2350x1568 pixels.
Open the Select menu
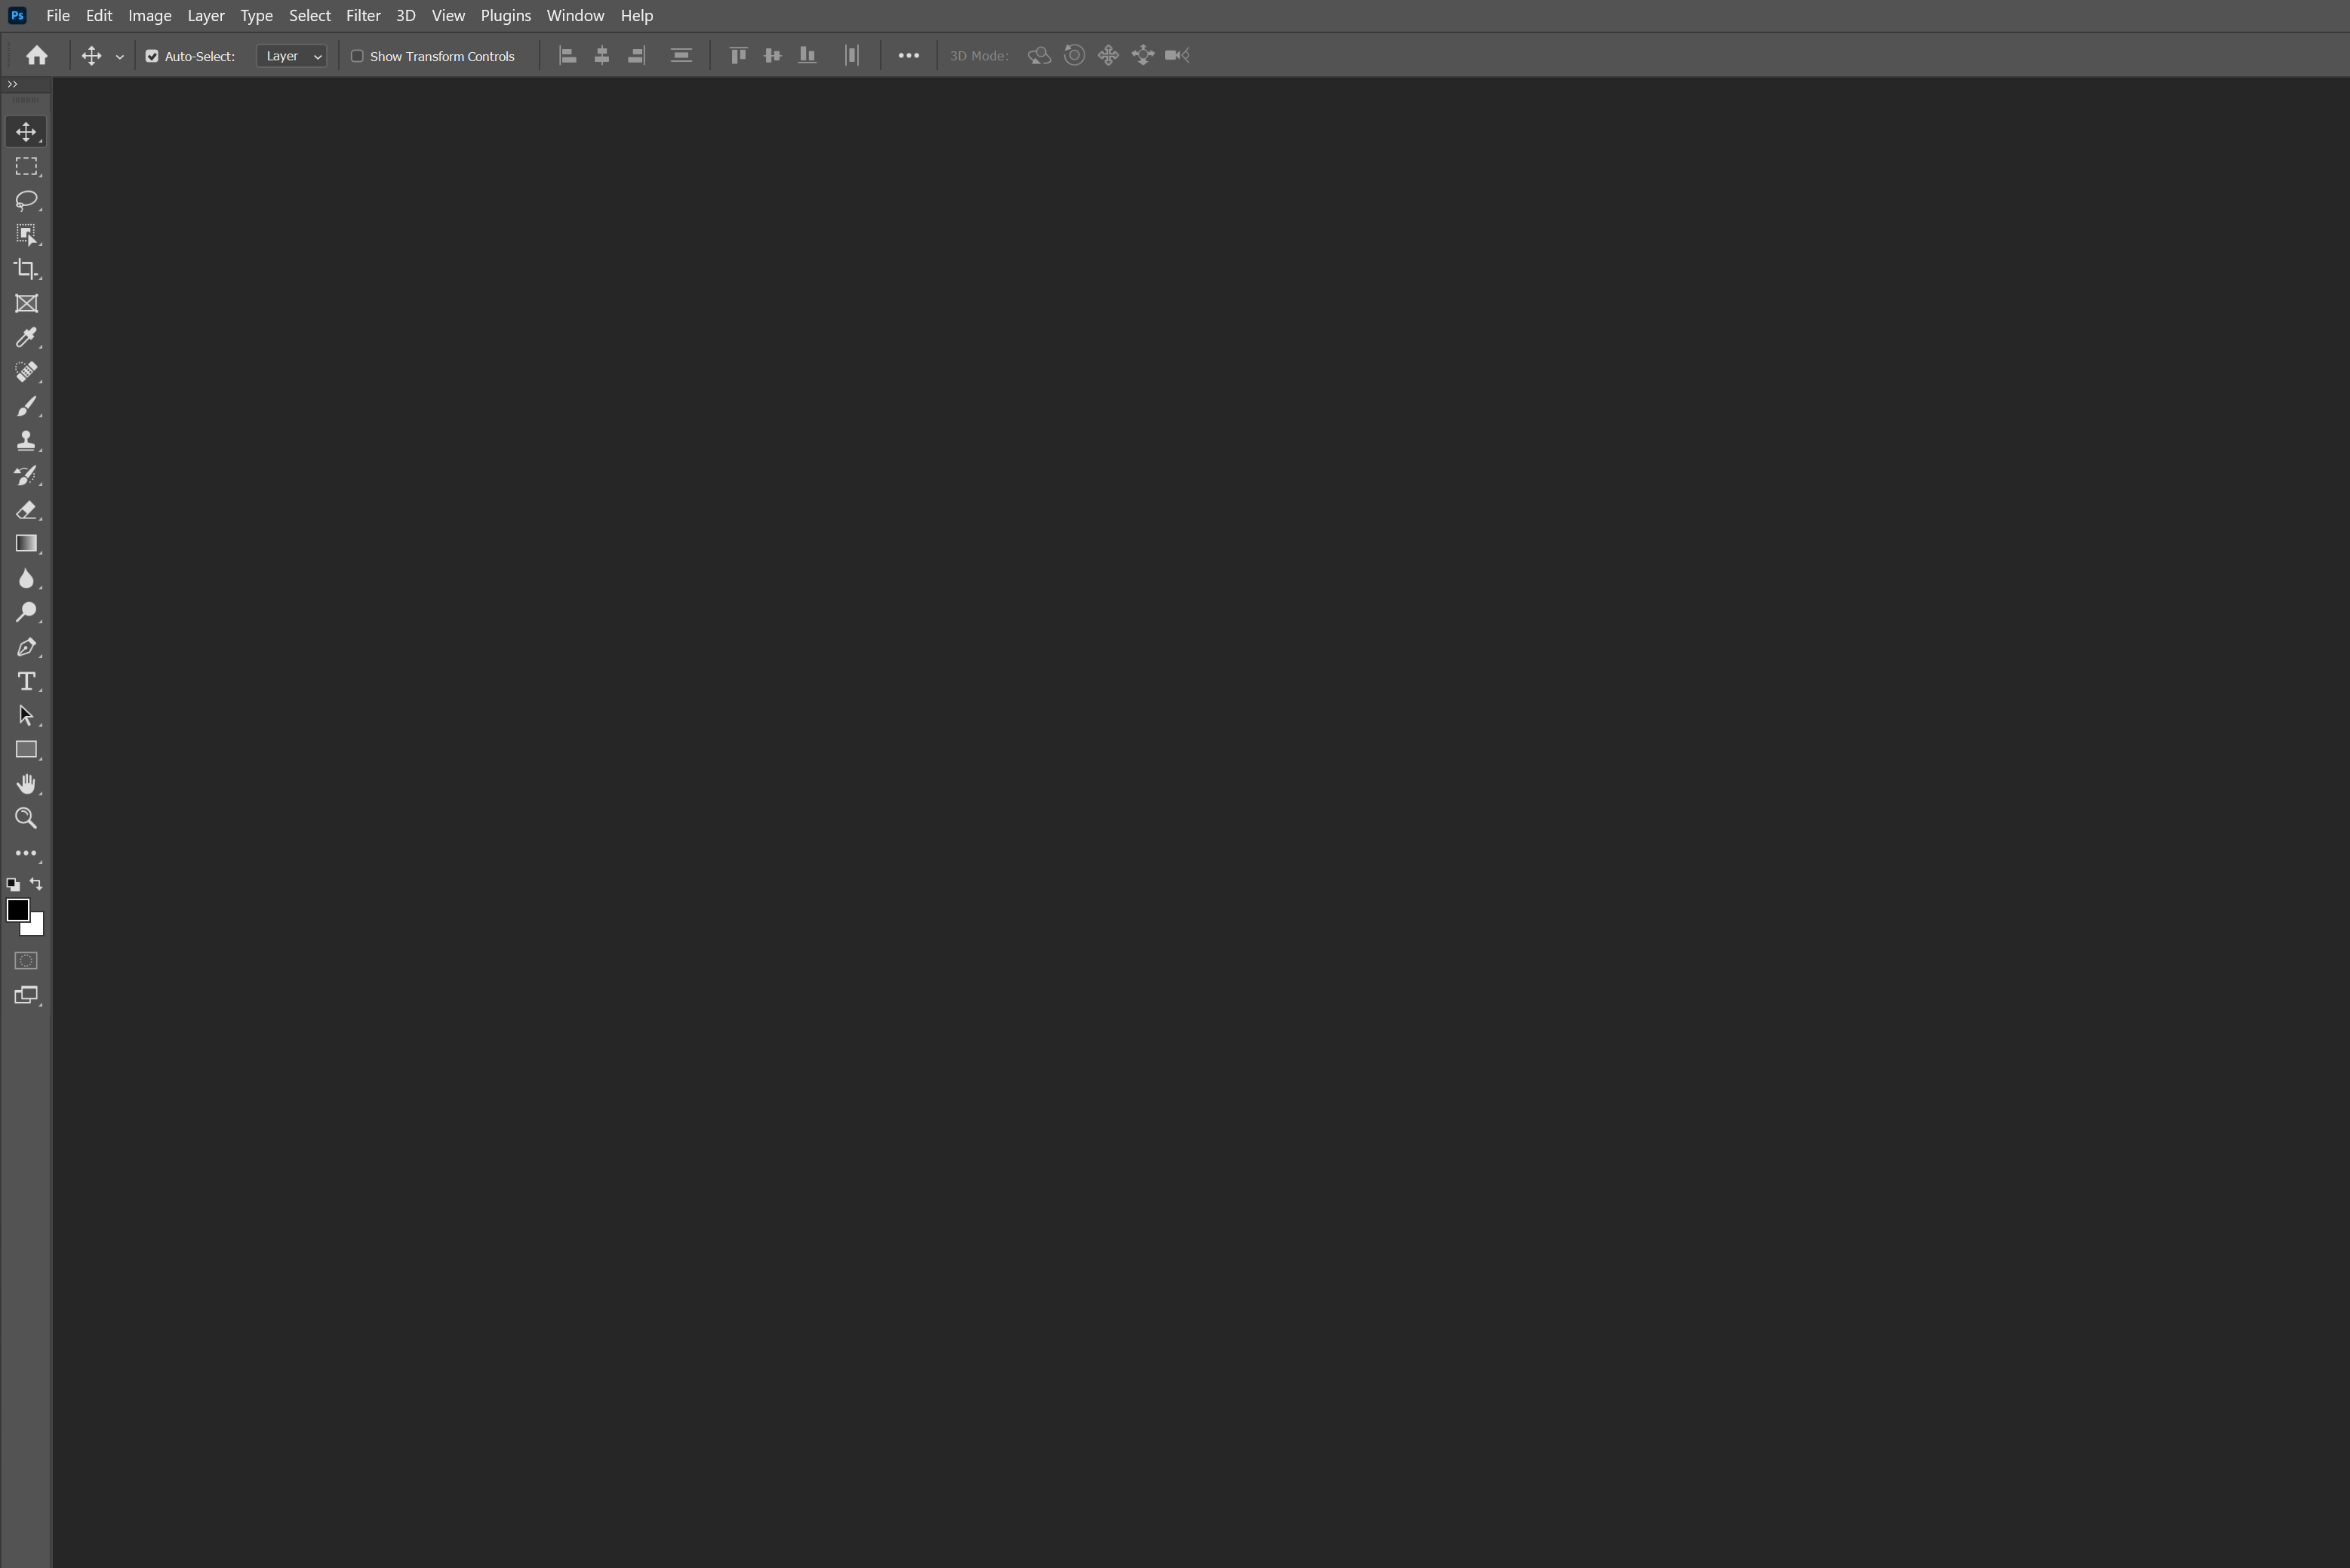[x=309, y=16]
